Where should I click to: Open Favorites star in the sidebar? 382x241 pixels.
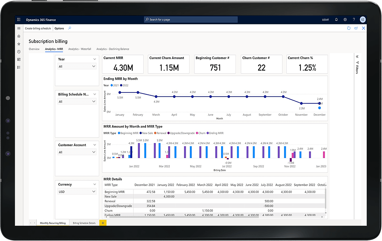pyautogui.click(x=19, y=44)
